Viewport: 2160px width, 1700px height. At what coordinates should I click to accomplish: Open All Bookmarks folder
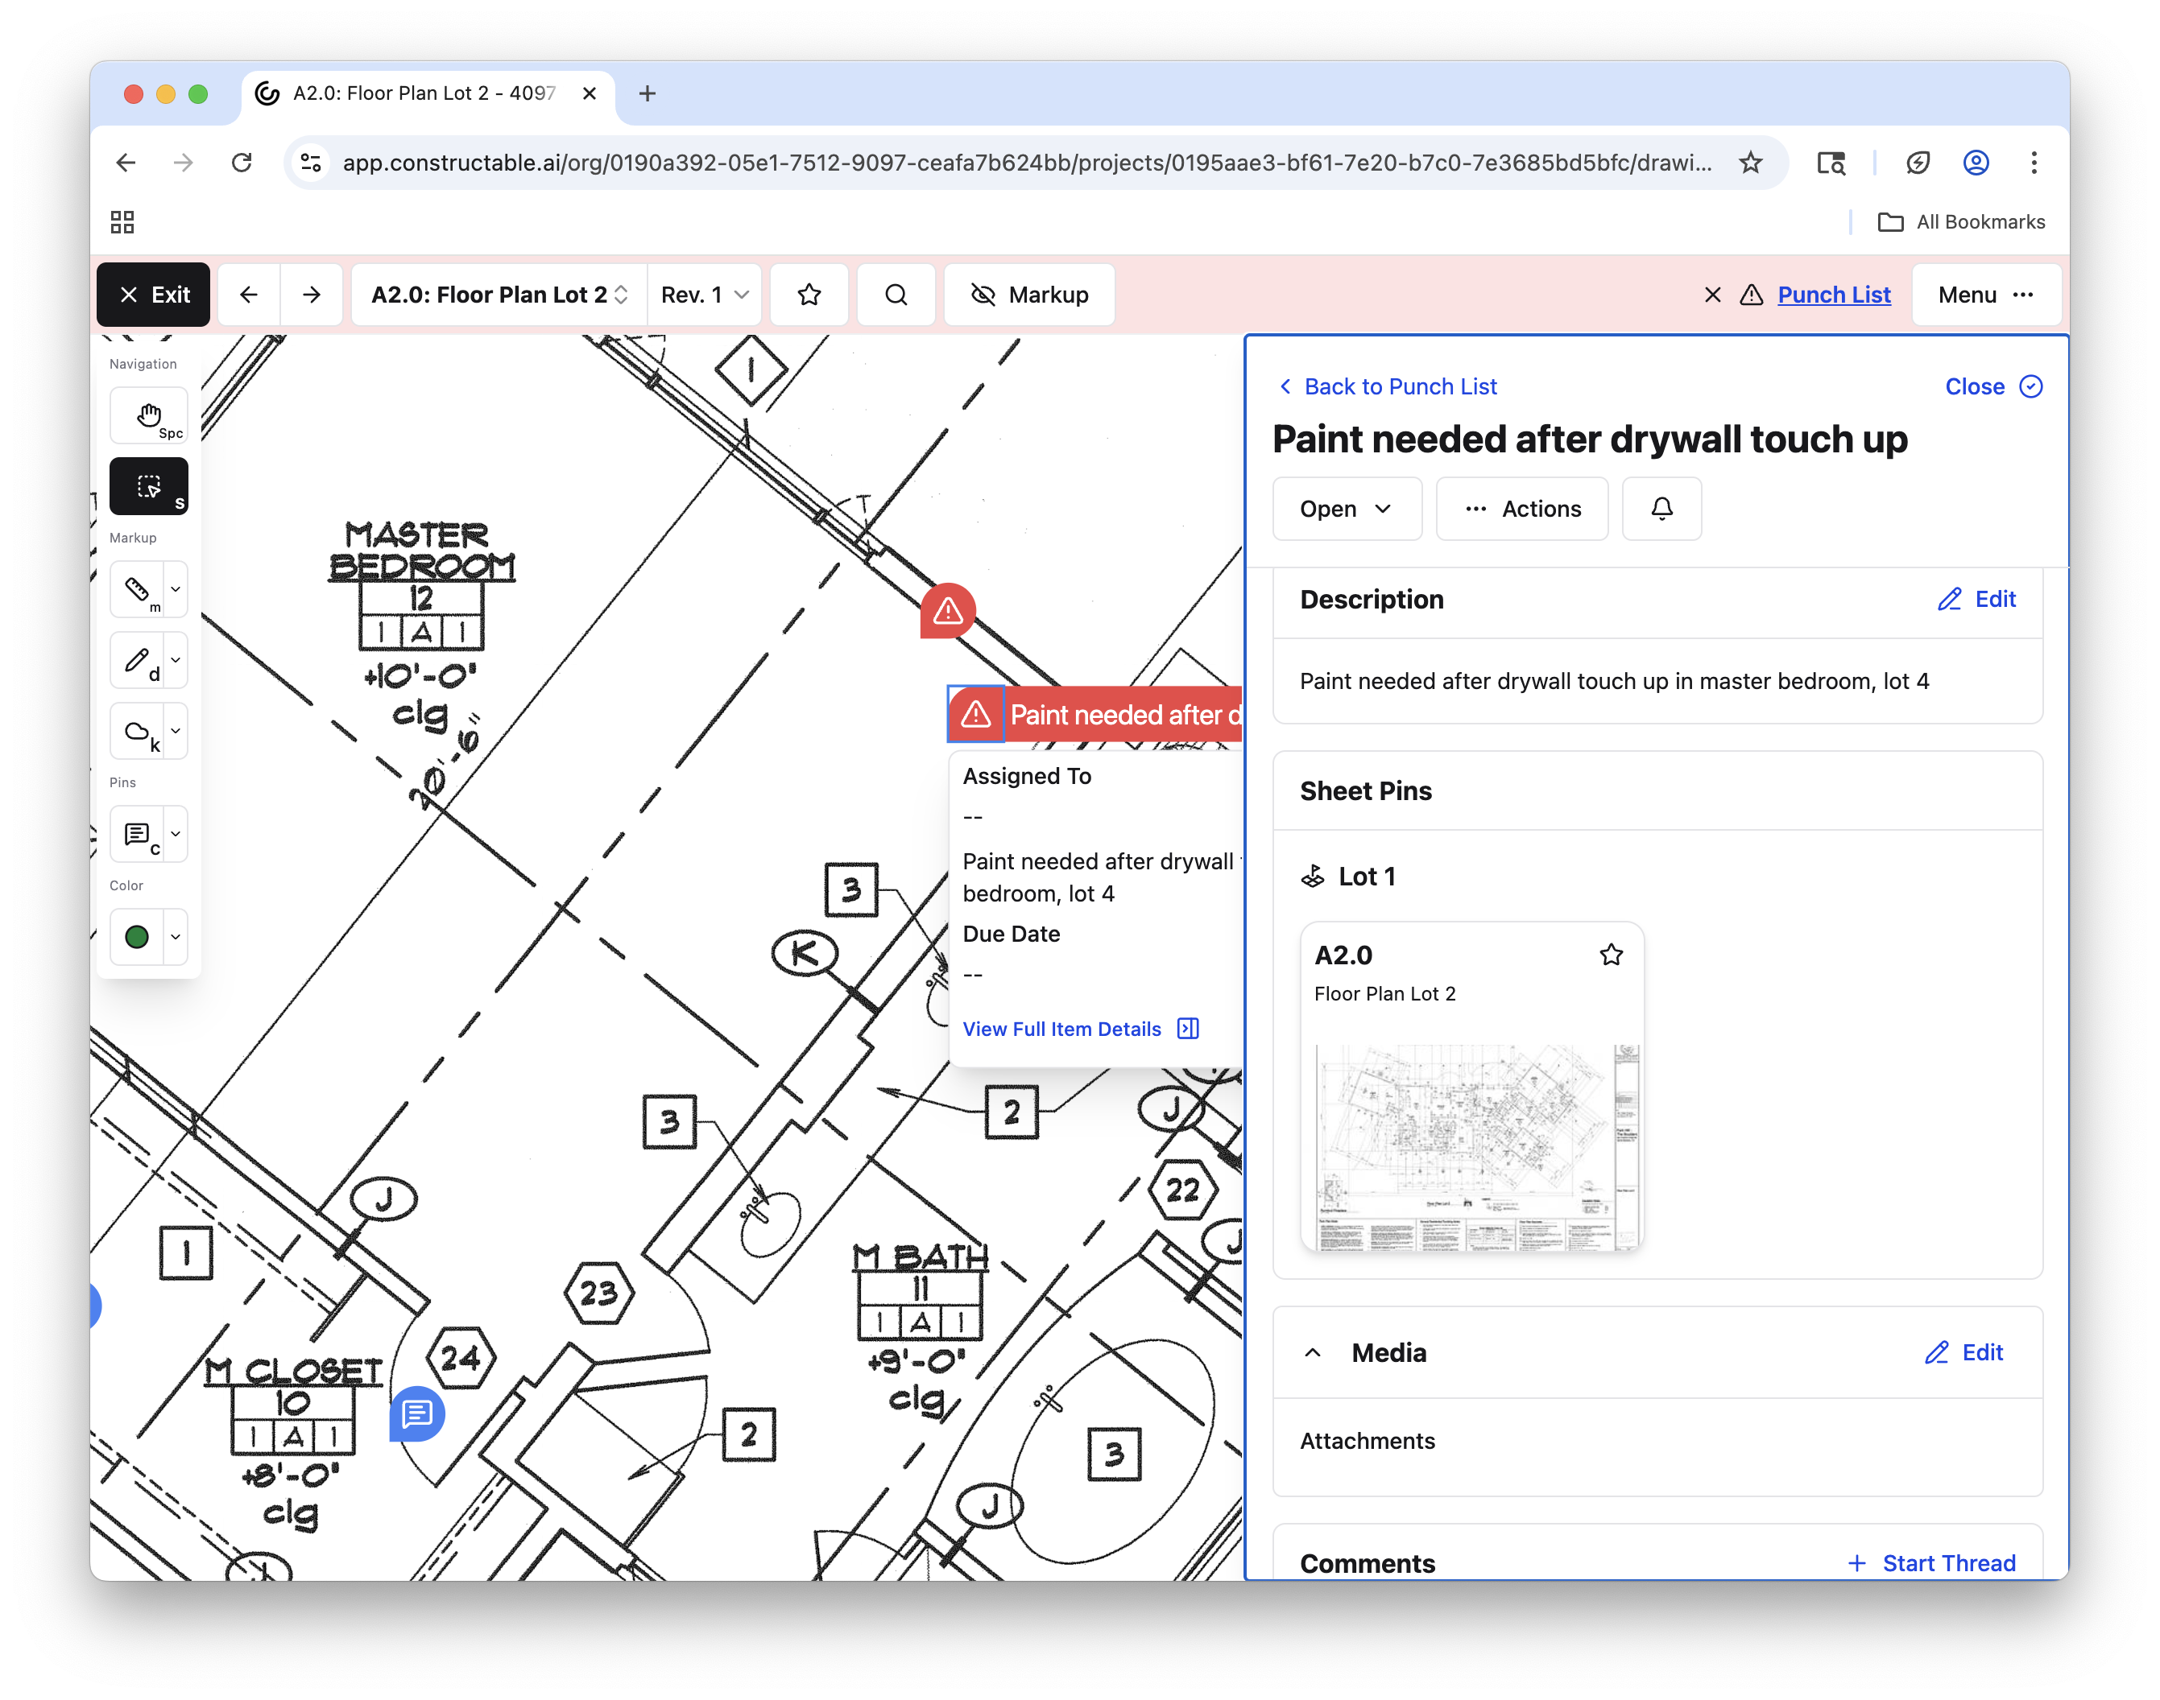pyautogui.click(x=1962, y=222)
